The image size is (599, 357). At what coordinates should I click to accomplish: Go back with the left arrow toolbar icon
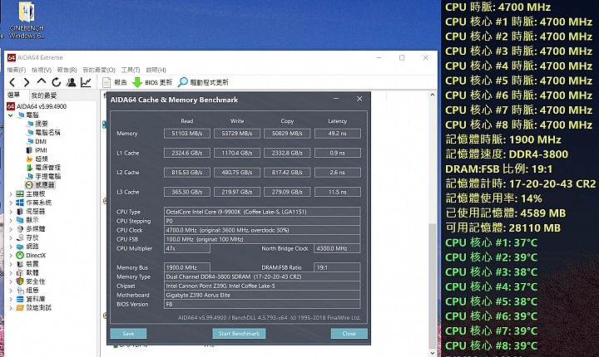point(12,82)
